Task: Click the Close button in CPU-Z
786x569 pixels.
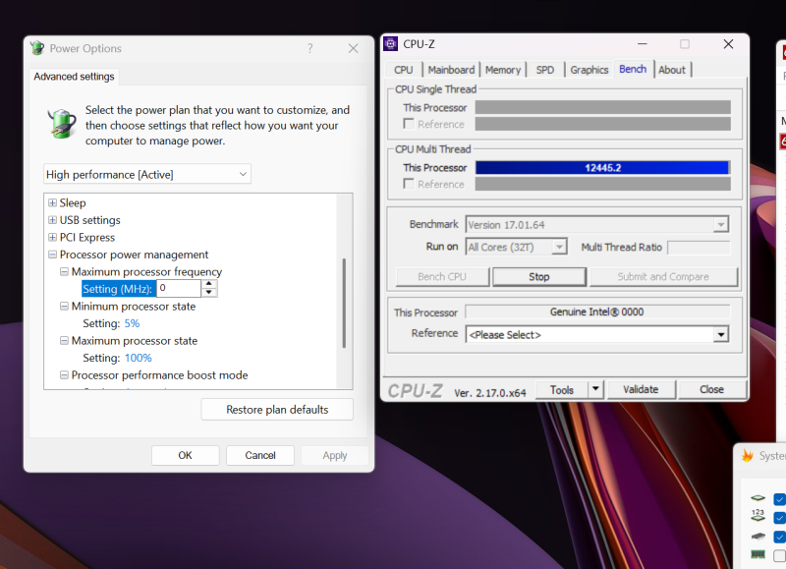Action: pos(711,389)
